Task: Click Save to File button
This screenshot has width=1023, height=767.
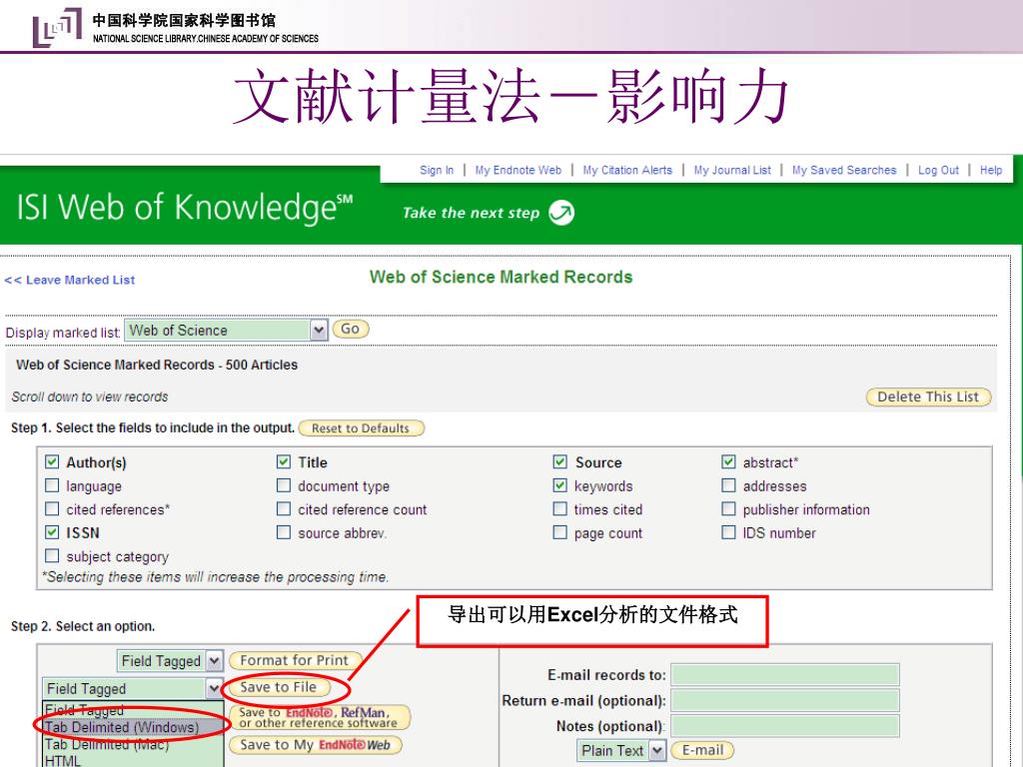Action: click(x=279, y=687)
